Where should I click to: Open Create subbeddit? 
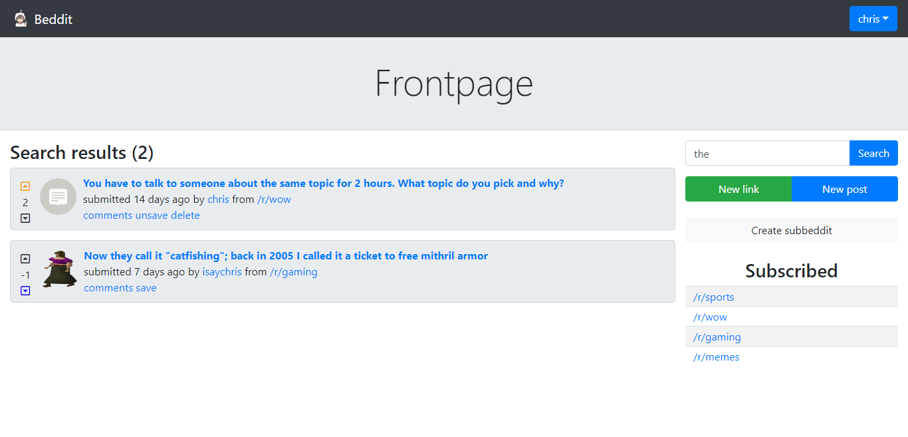(x=791, y=230)
